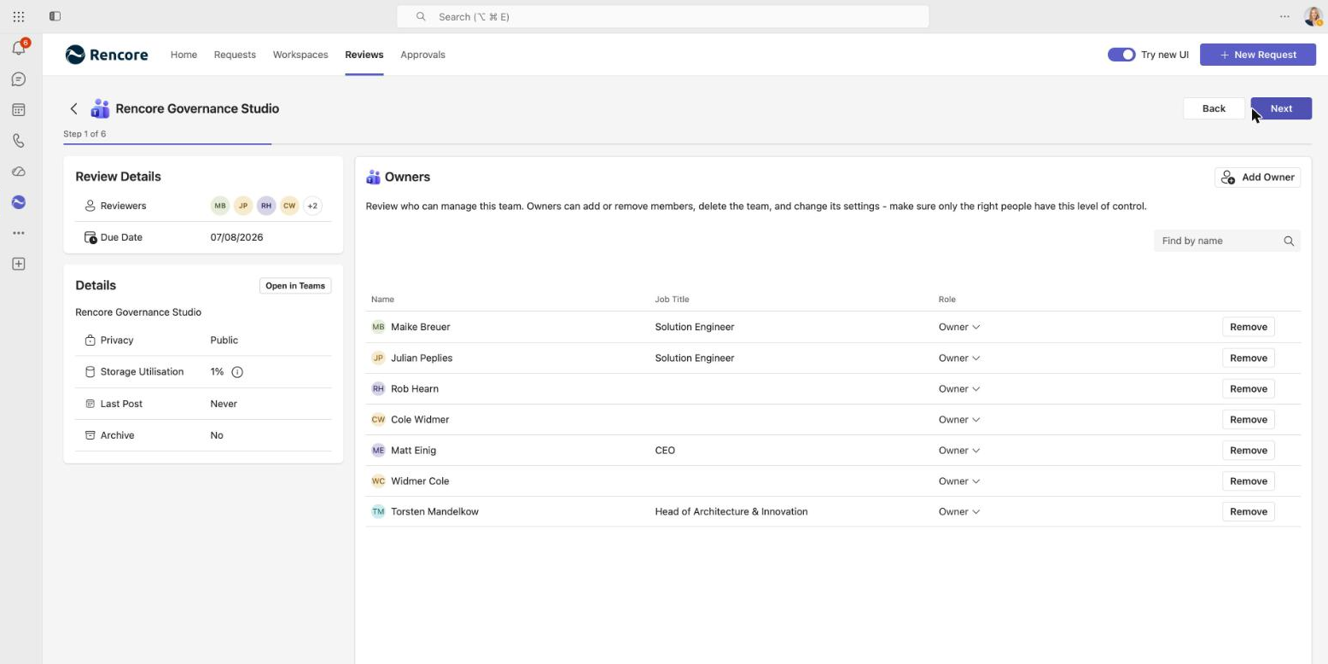Click the CW reviewer avatar
Screen dimensions: 1328x664
[x=289, y=206]
